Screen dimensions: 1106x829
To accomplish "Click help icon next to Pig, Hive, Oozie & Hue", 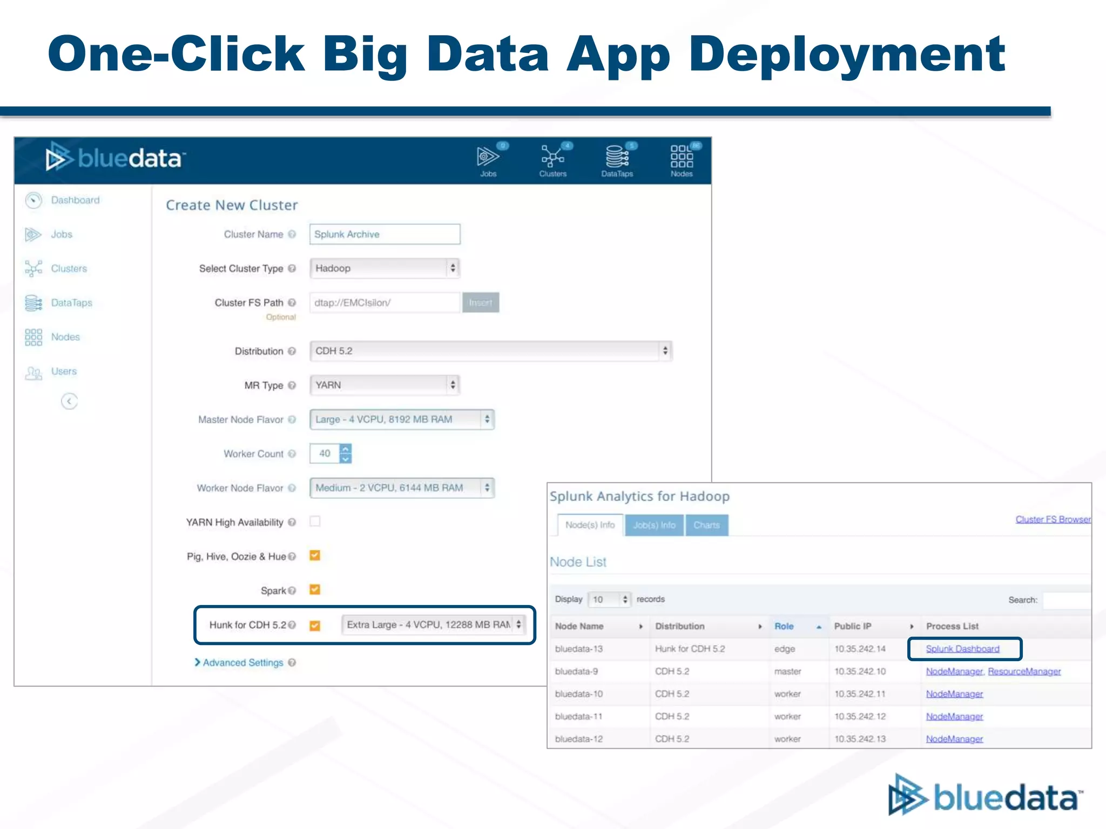I will [x=292, y=556].
